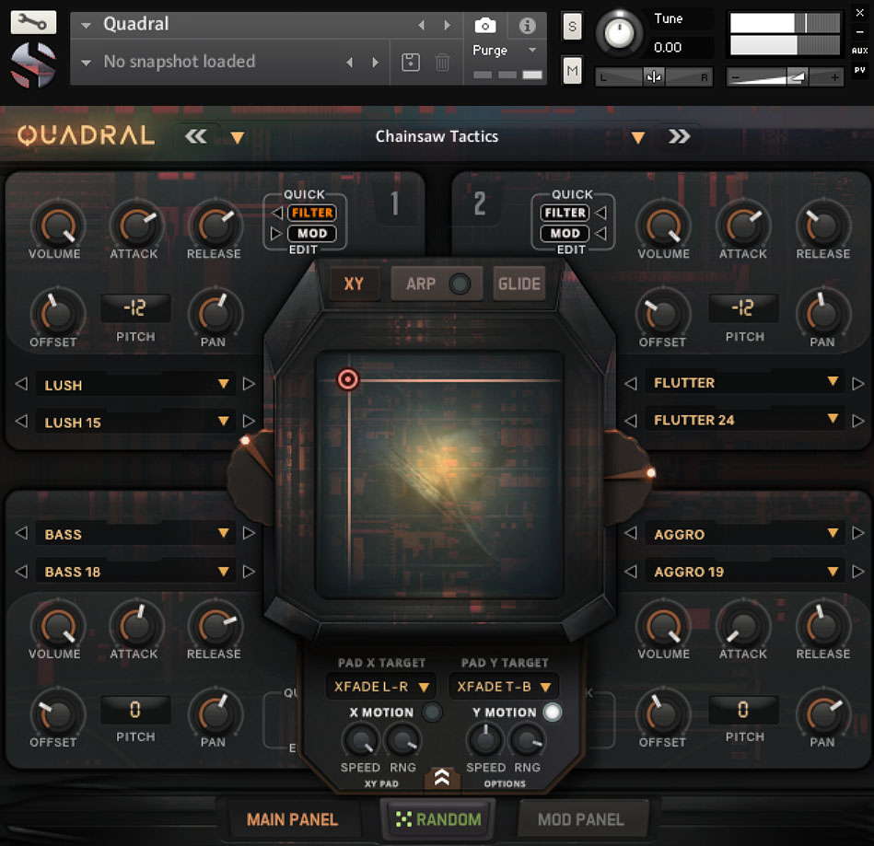Switch to the GLIDE tab
874x846 pixels.
pyautogui.click(x=519, y=284)
